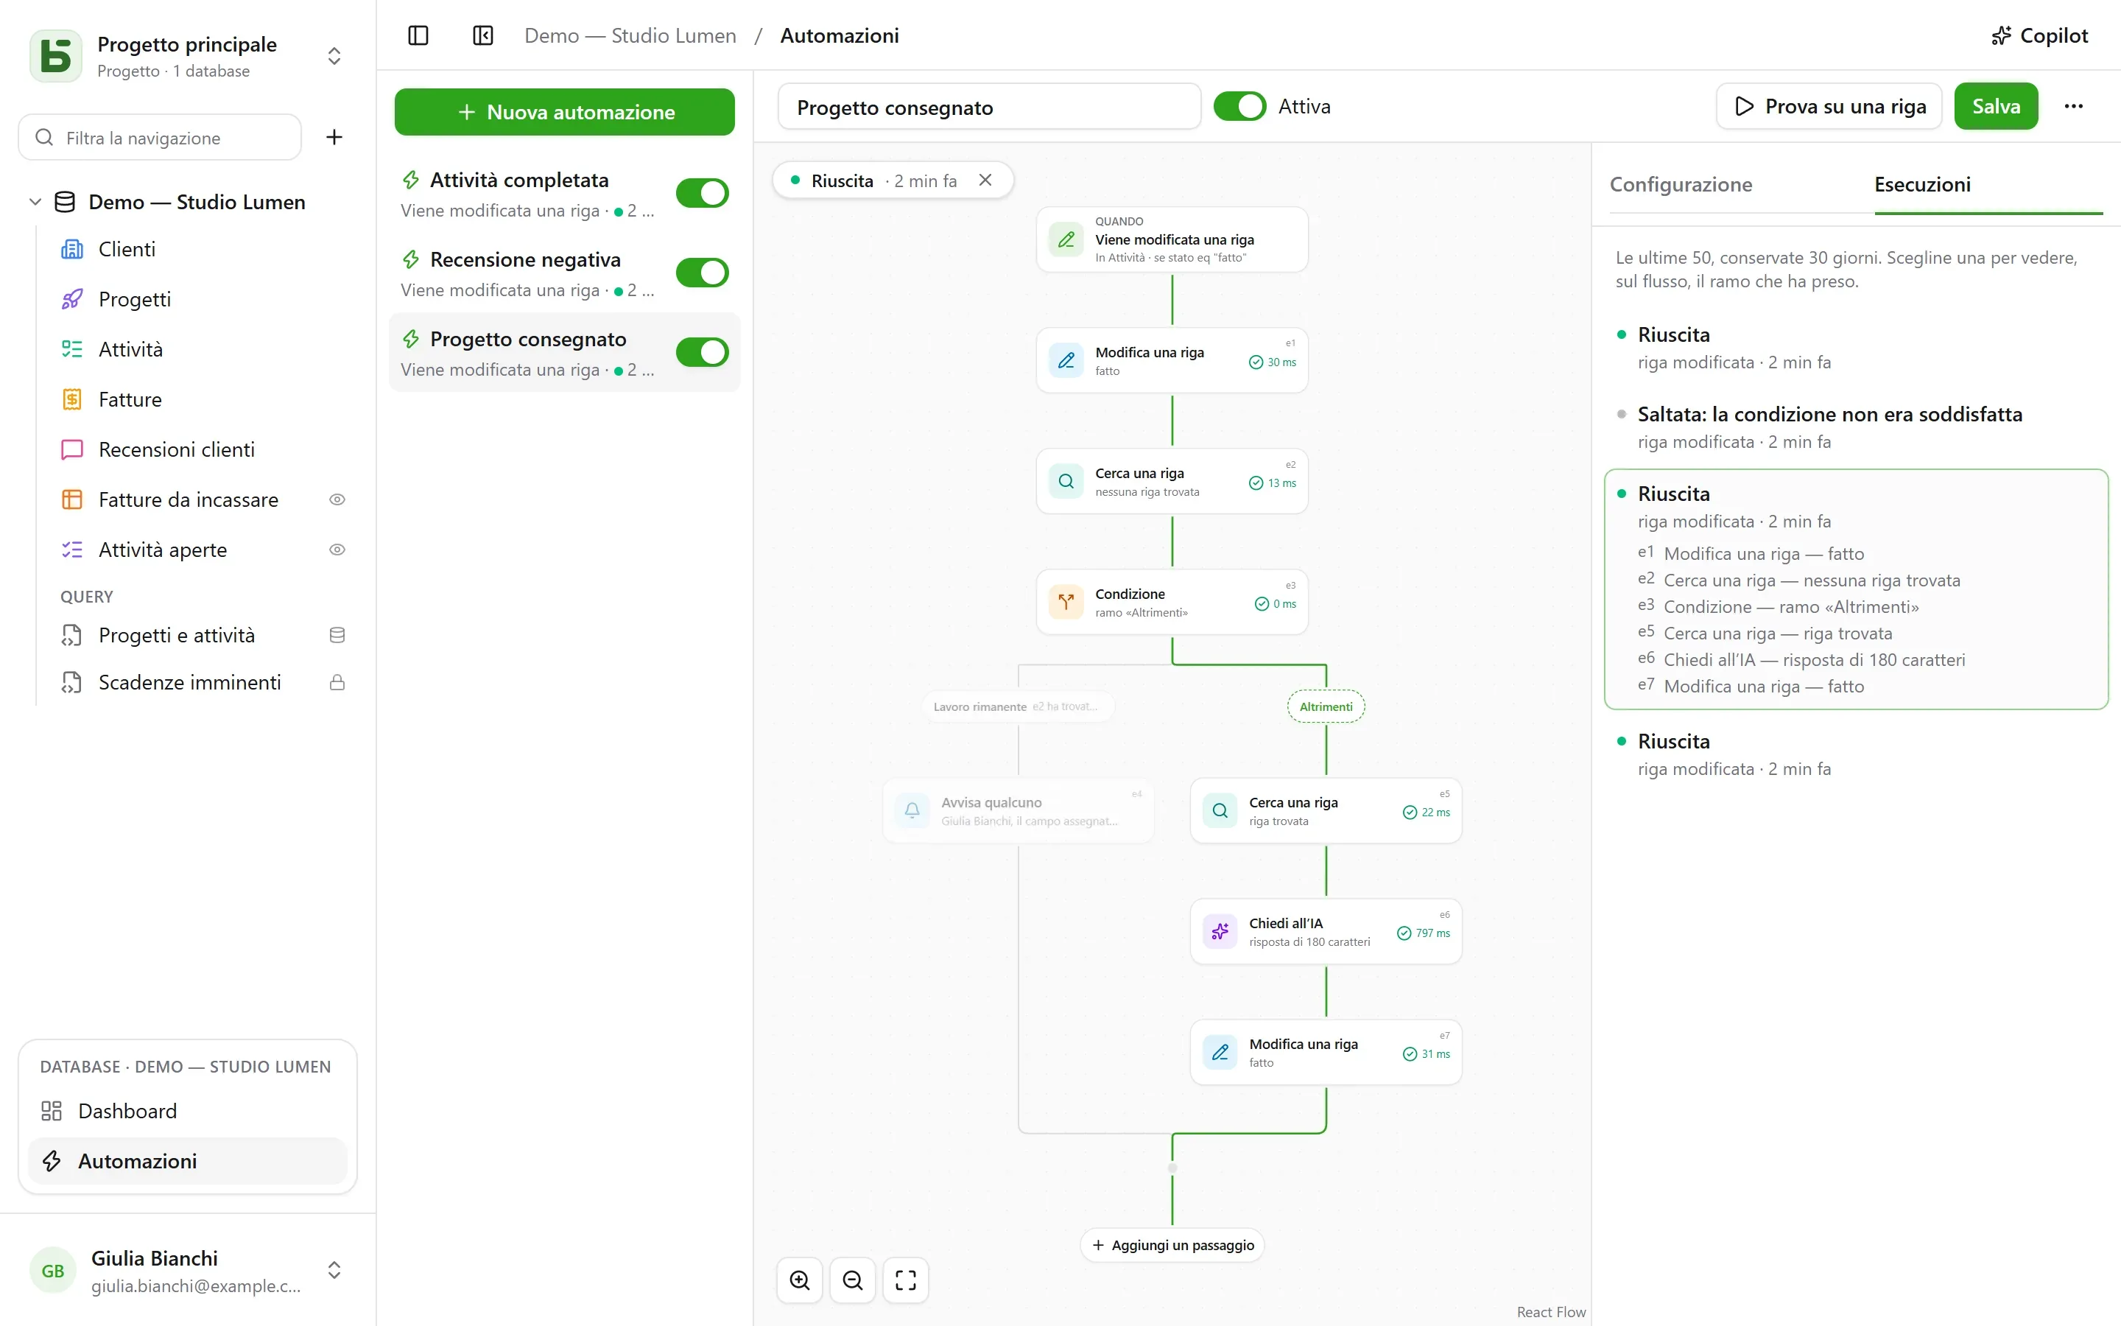Open Automazioni in the database section
2121x1326 pixels.
[188, 1160]
